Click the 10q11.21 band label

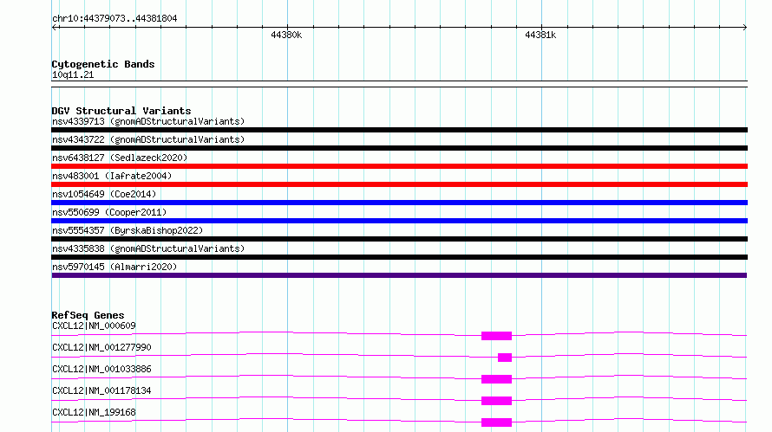tap(73, 74)
